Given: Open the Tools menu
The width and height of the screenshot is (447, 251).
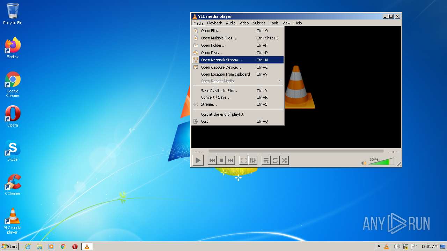Looking at the screenshot, I should [x=274, y=23].
